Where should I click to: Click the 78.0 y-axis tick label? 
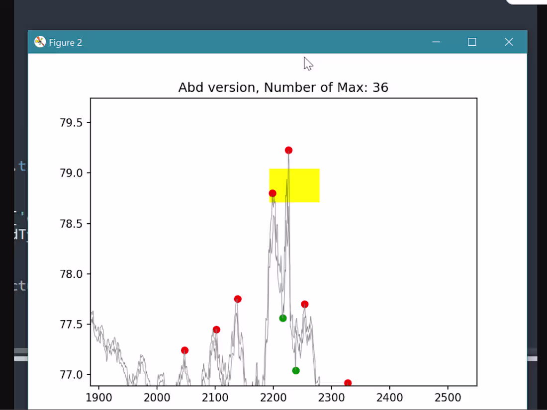[x=71, y=274]
